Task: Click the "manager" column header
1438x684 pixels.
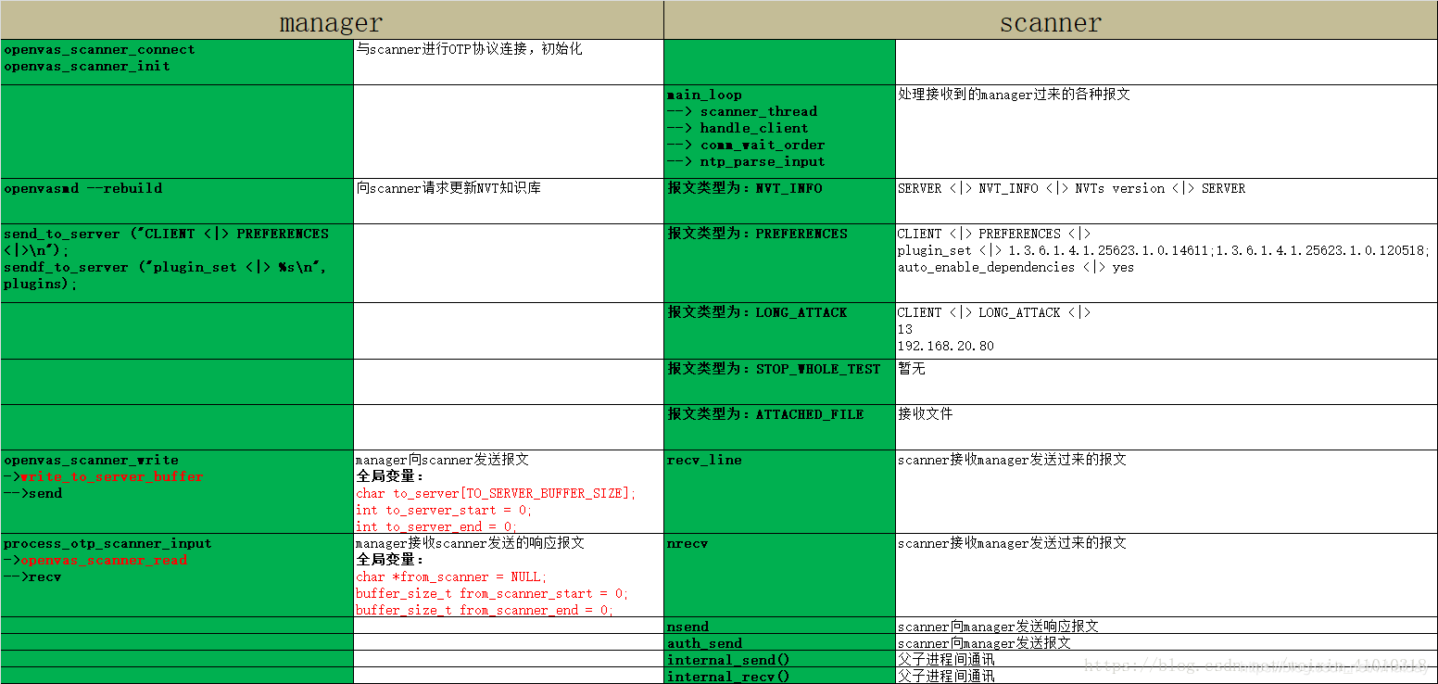Action: 332,20
